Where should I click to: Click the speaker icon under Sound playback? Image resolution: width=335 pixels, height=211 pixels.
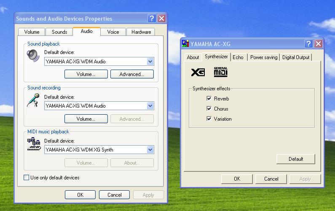pos(33,55)
